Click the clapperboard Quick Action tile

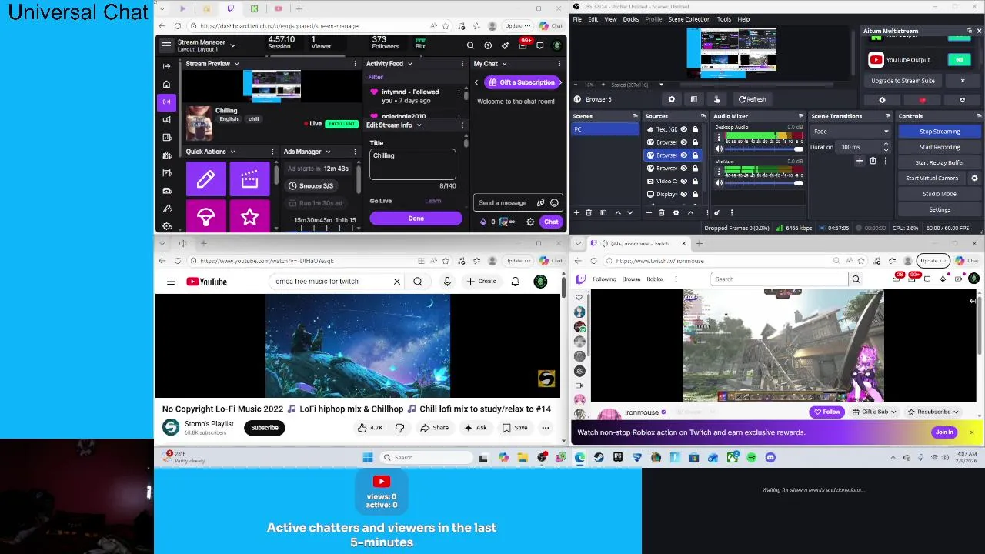pyautogui.click(x=249, y=179)
